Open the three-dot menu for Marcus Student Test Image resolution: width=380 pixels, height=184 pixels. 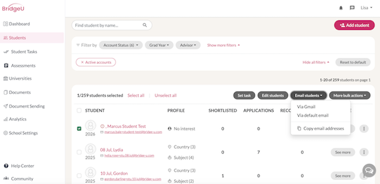coord(364,129)
